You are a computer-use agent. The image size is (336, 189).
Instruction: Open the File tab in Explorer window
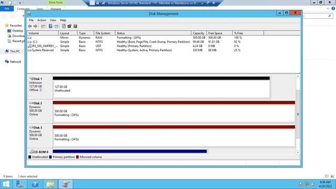(x=7, y=8)
